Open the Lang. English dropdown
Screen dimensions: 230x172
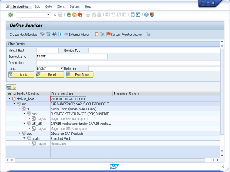[61, 68]
